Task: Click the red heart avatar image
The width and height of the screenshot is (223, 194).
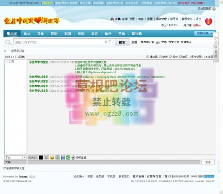Action: (208, 22)
